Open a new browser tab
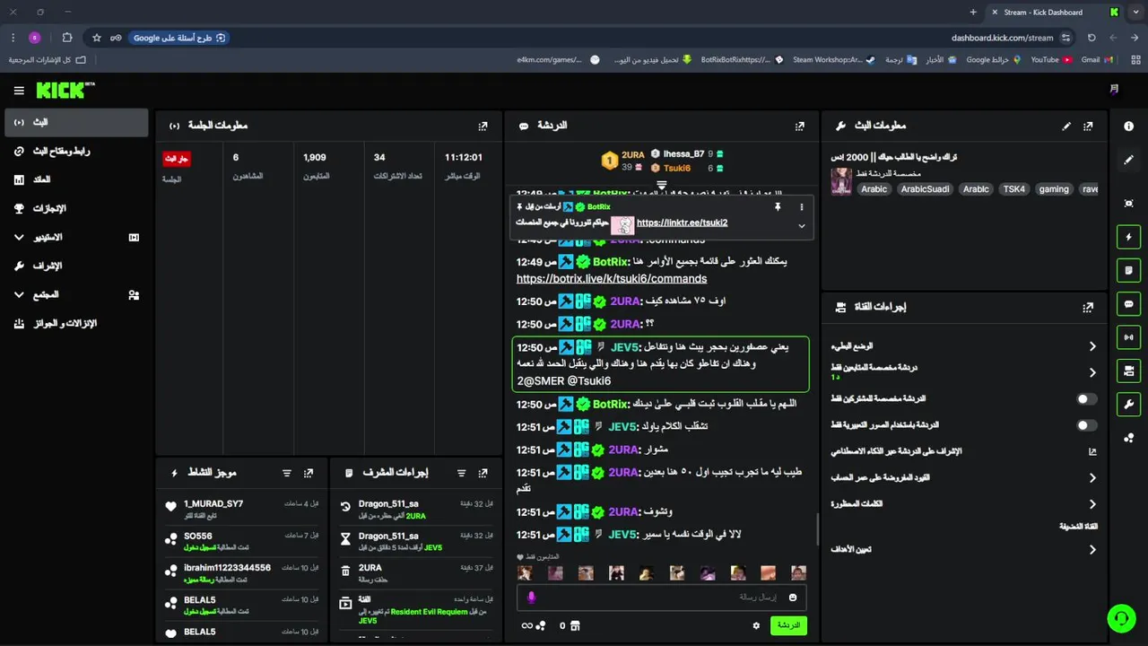This screenshot has width=1148, height=646. 973,12
